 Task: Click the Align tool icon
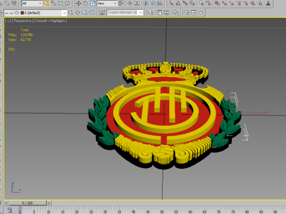pyautogui.click(x=160, y=4)
